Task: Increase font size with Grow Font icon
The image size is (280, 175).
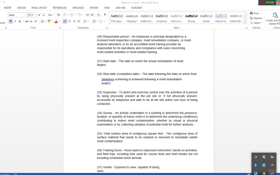Action: pos(39,15)
